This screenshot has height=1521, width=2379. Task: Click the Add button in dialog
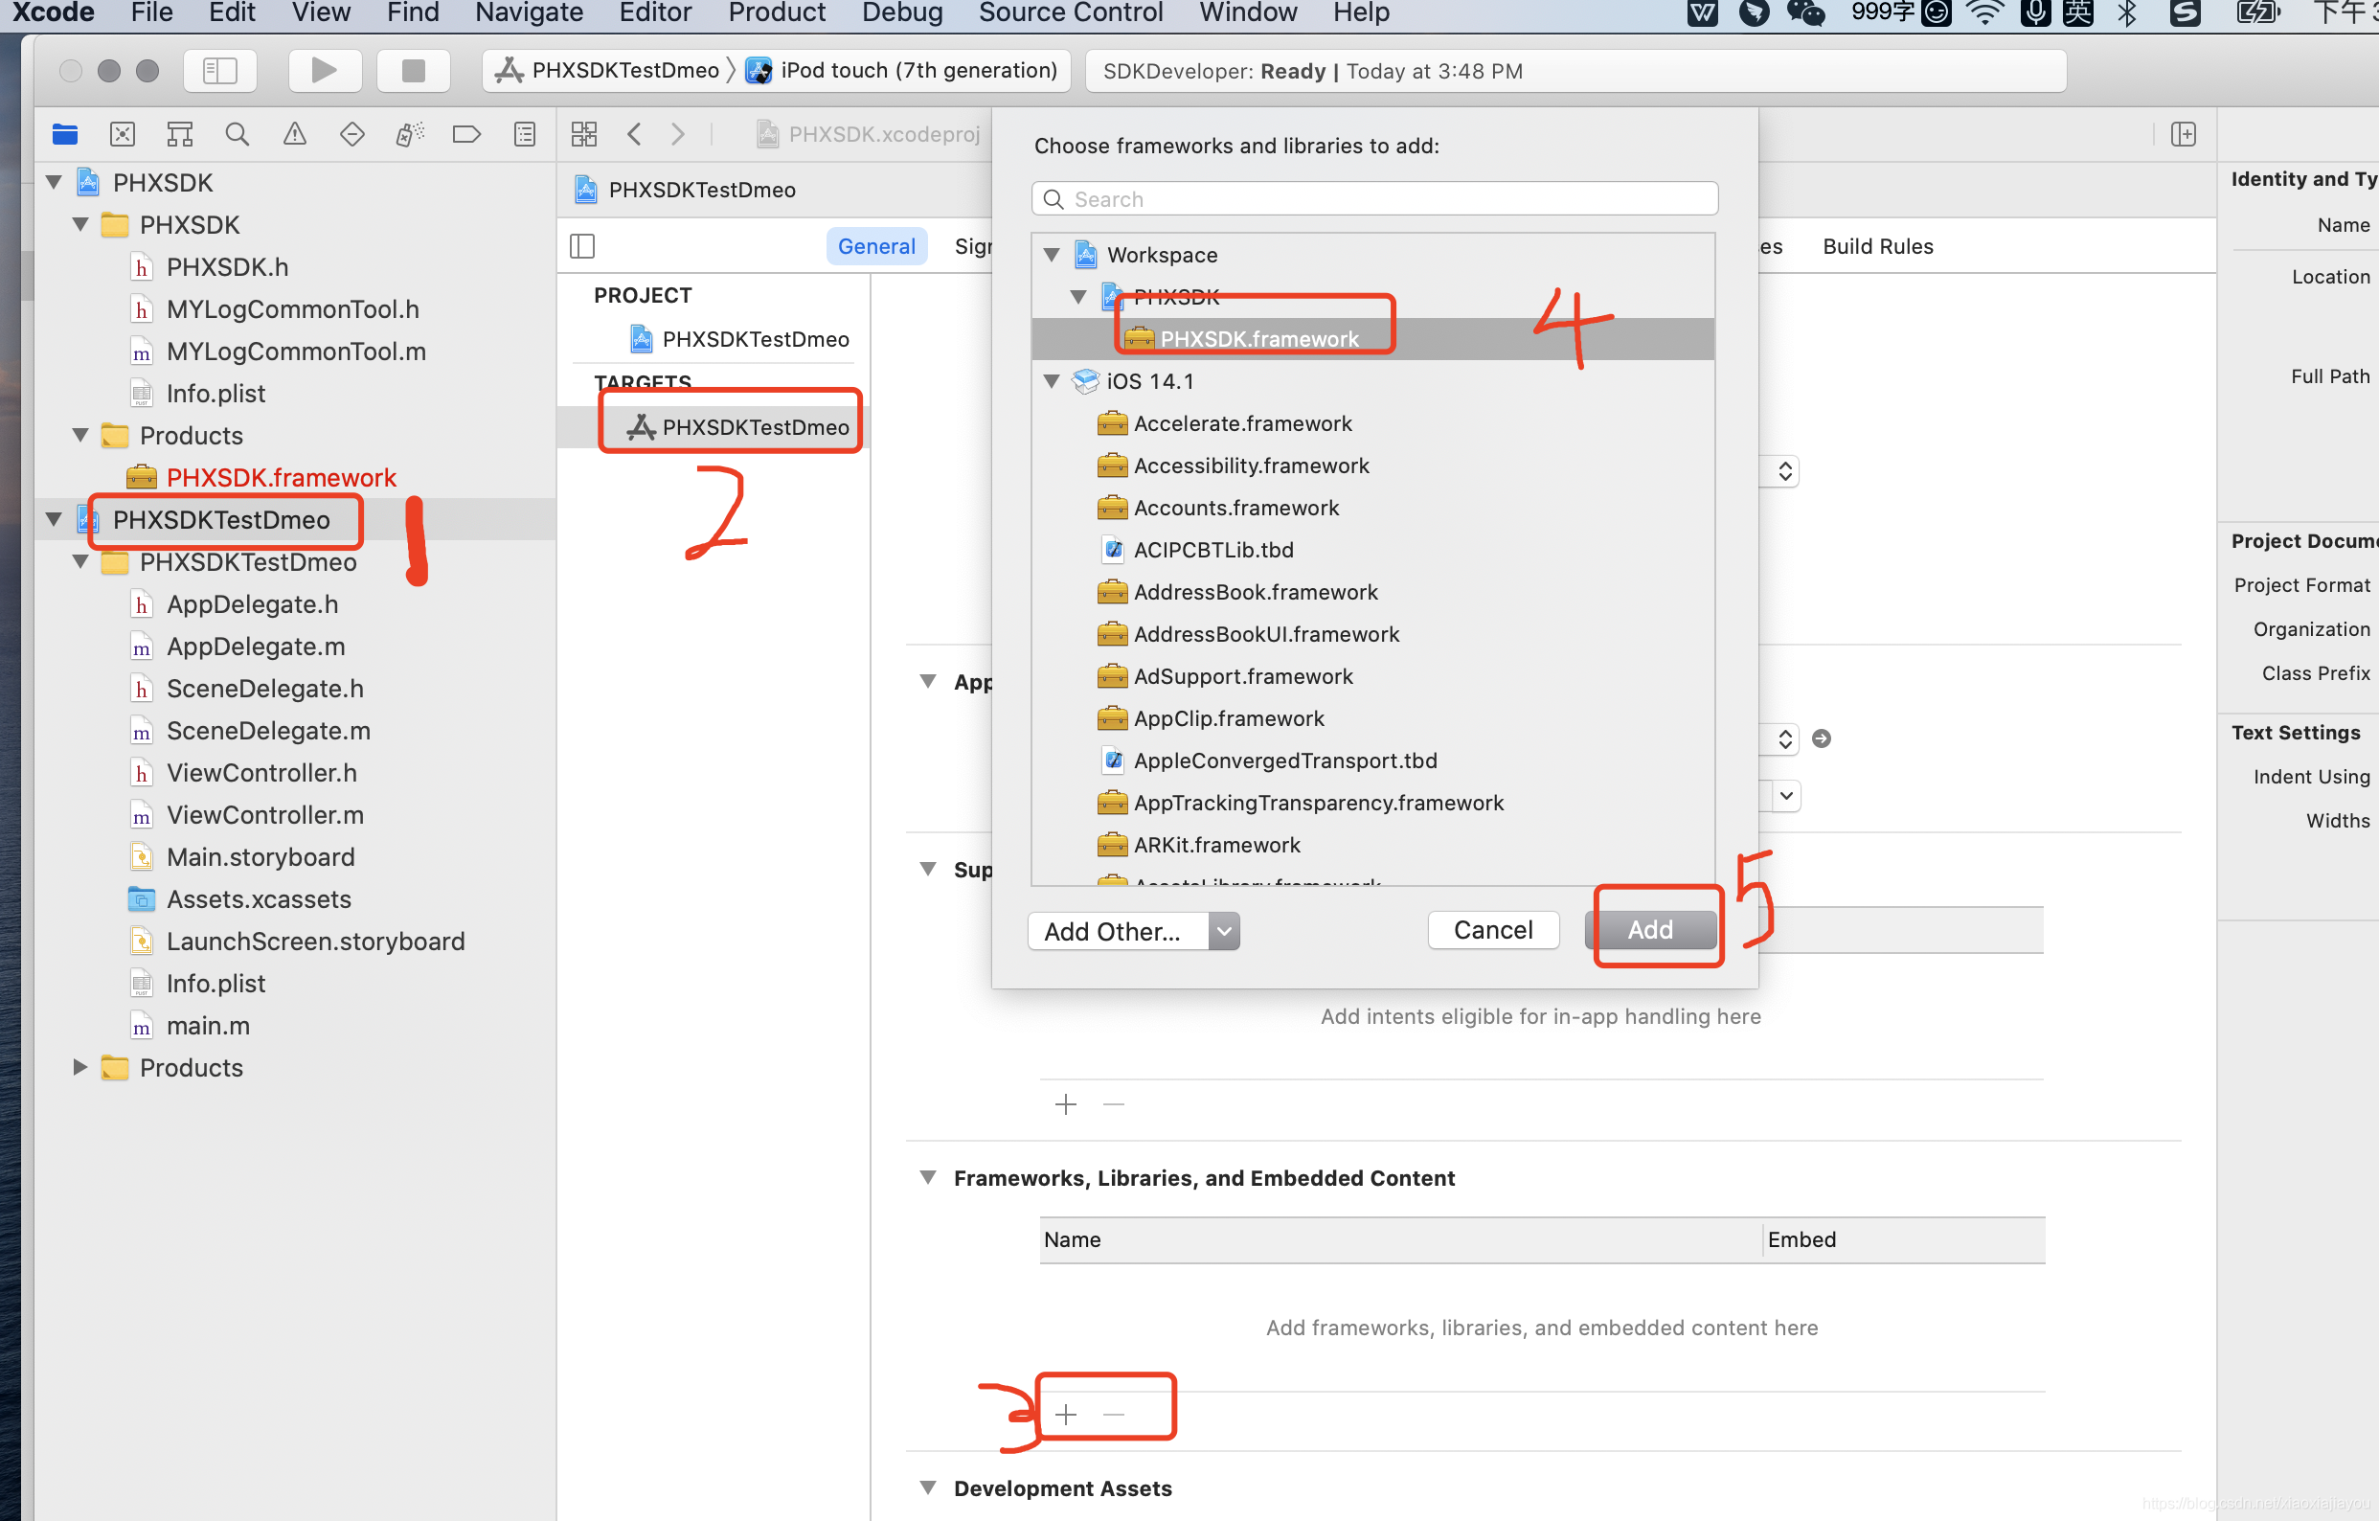[1650, 929]
